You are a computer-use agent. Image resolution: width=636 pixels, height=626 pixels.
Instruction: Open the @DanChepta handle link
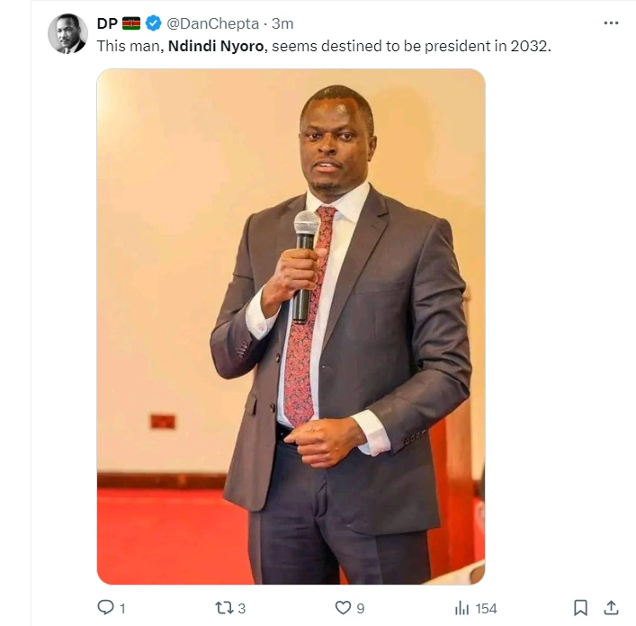[x=213, y=23]
